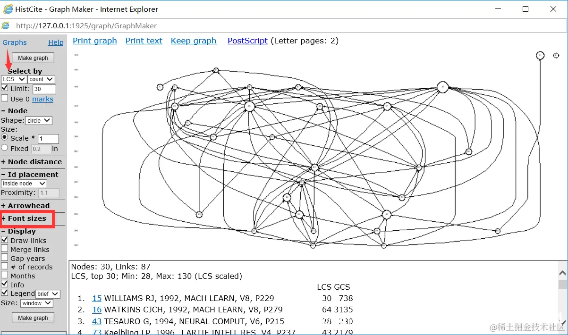Open the Size window dropdown
Image resolution: width=568 pixels, height=335 pixels.
[37, 303]
